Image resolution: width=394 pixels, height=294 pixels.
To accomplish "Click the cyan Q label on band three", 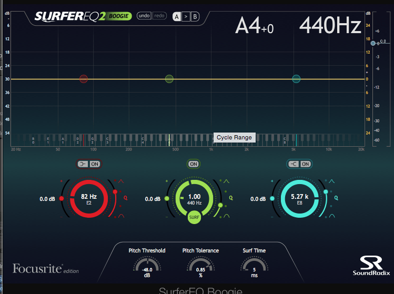I will coord(336,198).
